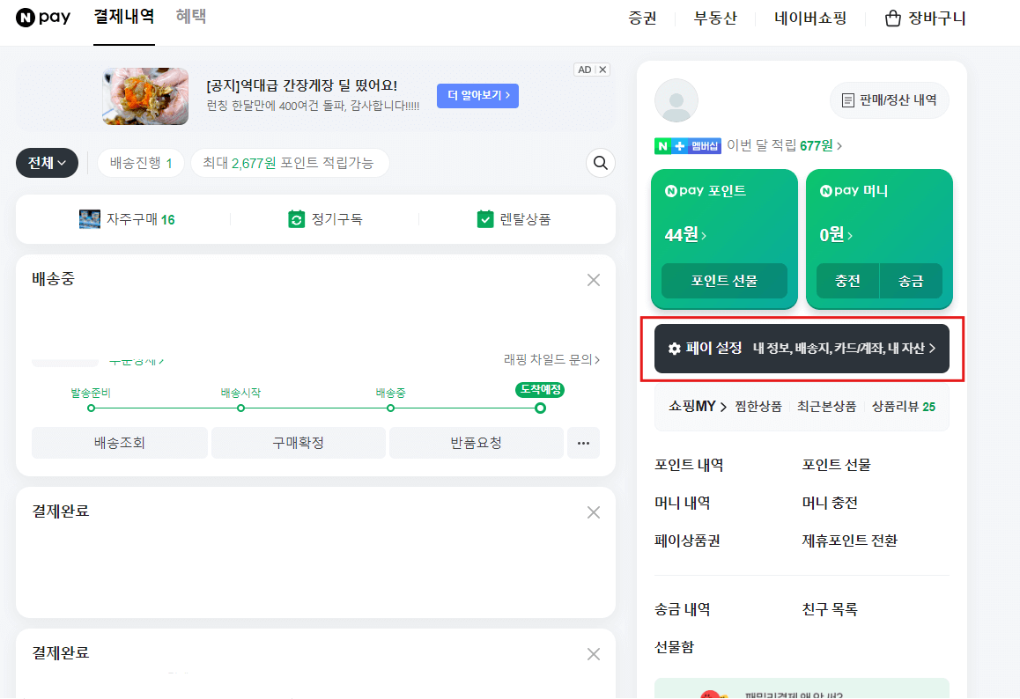Switch to 혜택 tab
Image resolution: width=1020 pixels, height=699 pixels.
click(191, 16)
